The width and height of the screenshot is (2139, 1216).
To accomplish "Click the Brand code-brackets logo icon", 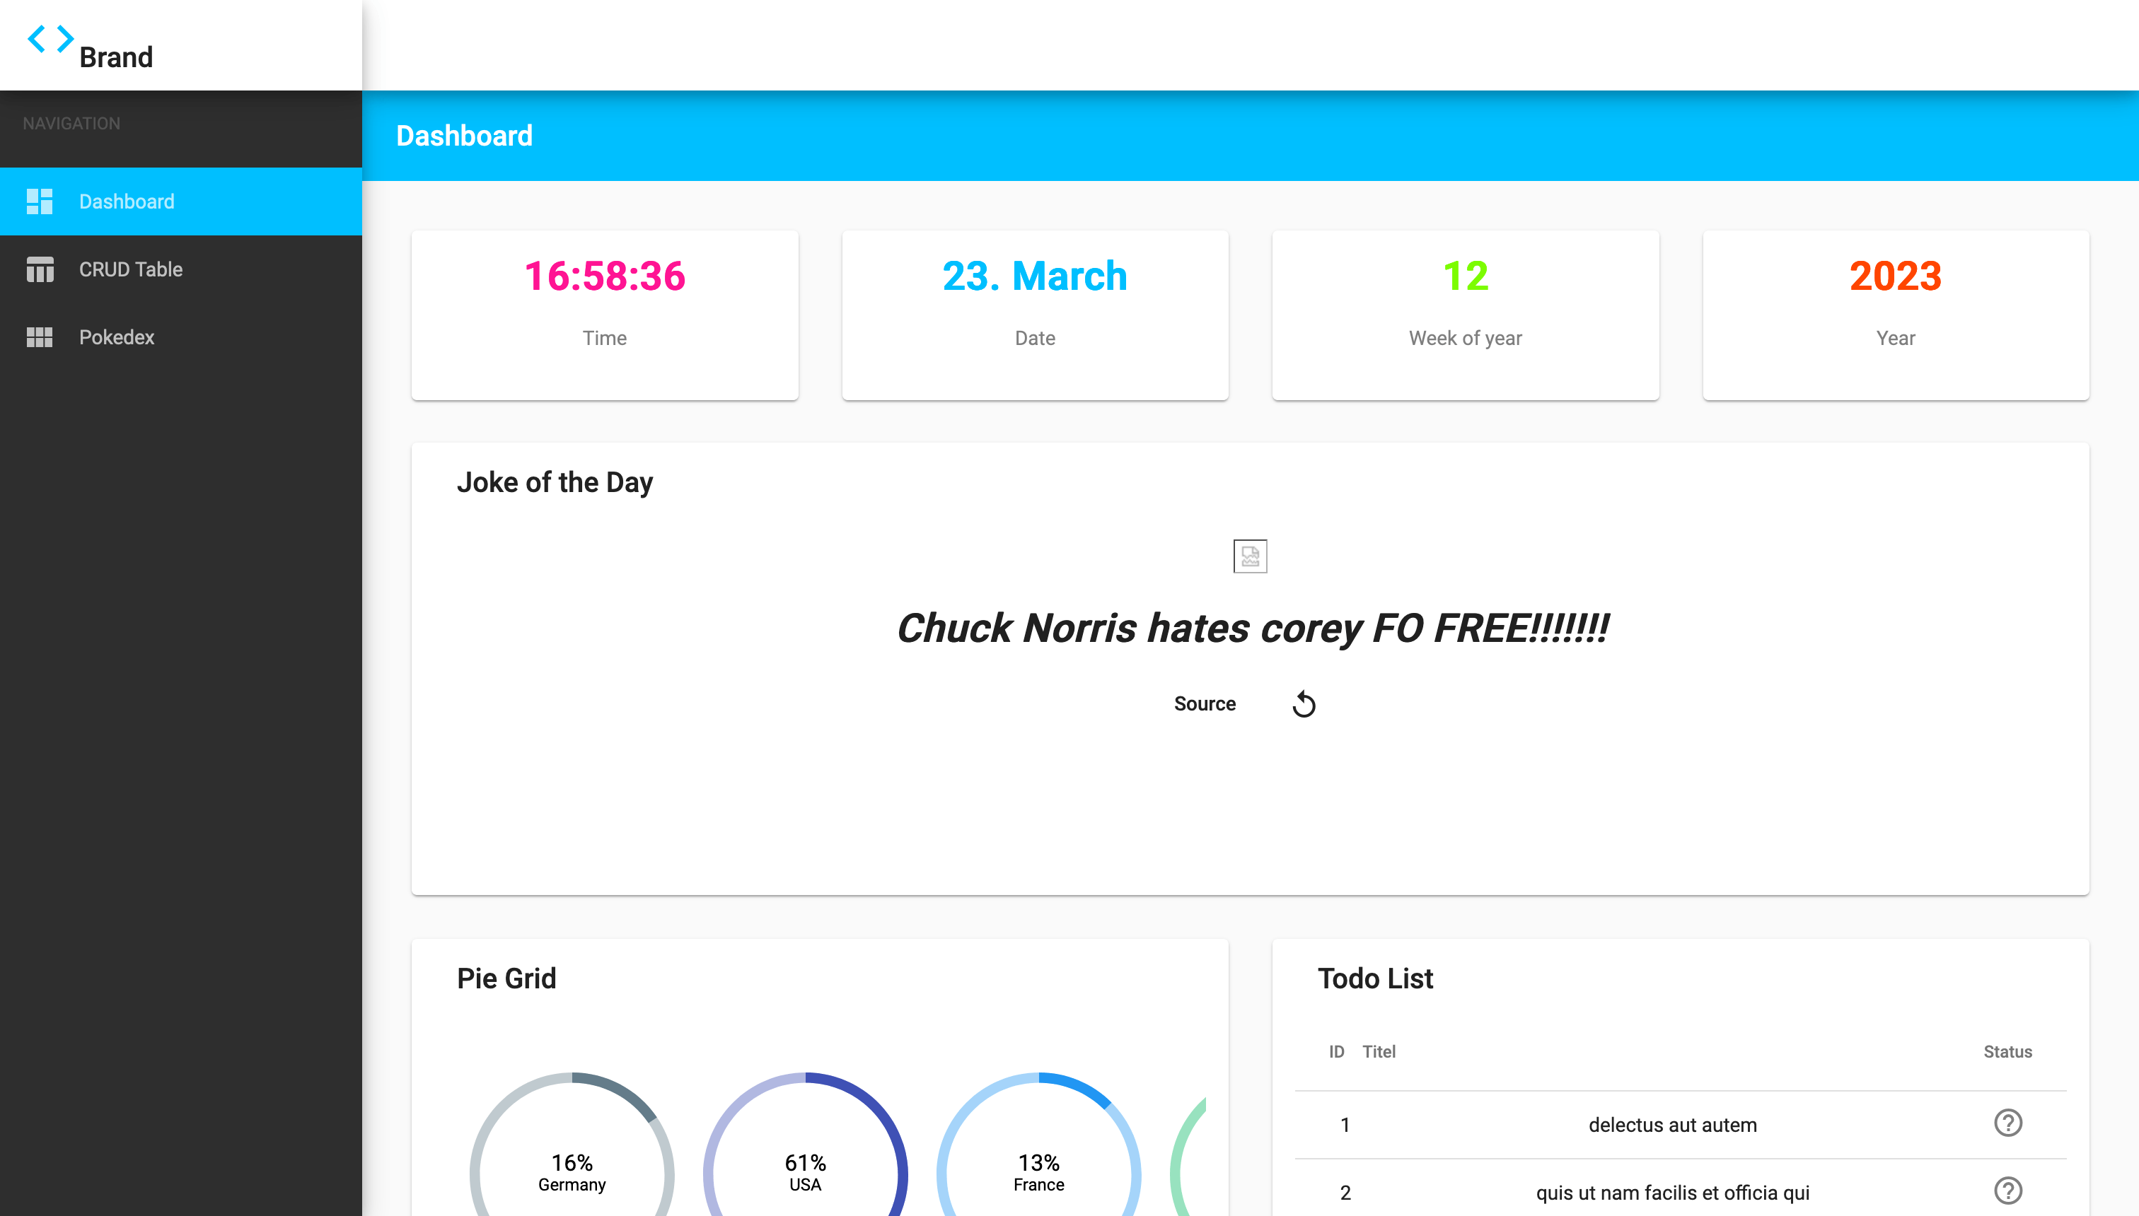I will 50,38.
